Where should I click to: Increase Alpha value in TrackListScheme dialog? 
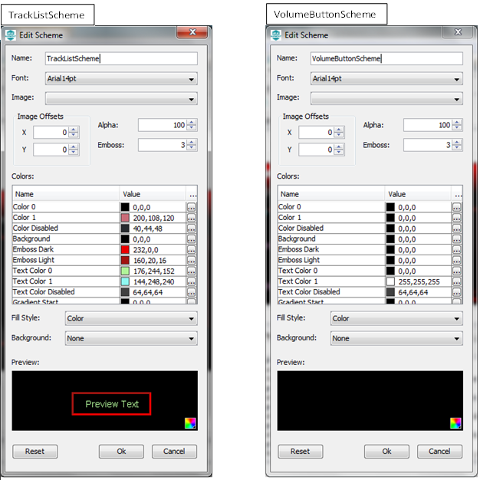192,122
